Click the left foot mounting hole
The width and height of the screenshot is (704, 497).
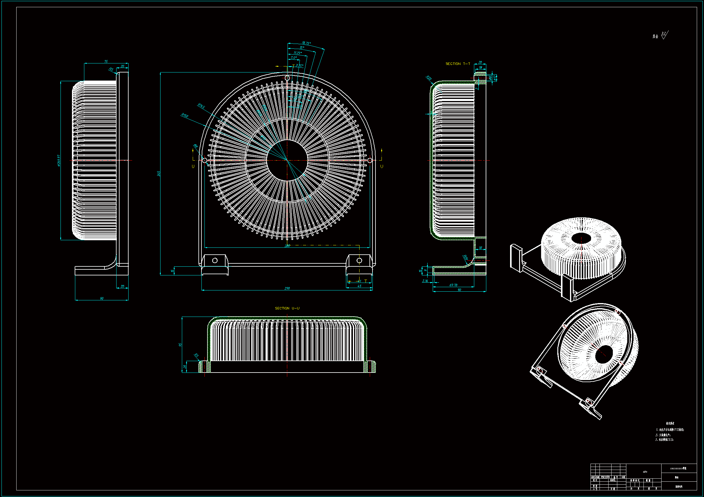point(215,260)
